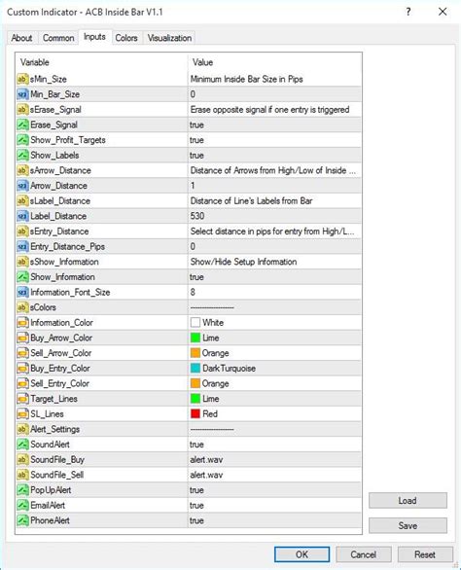Click the Reset button
The width and height of the screenshot is (461, 570).
(425, 554)
